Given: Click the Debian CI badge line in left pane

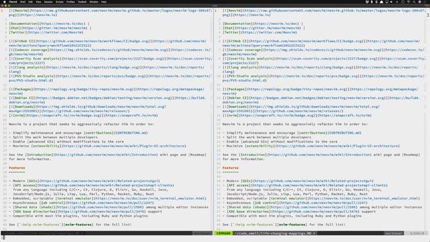Looking at the screenshot, I should pyautogui.click(x=107, y=100).
